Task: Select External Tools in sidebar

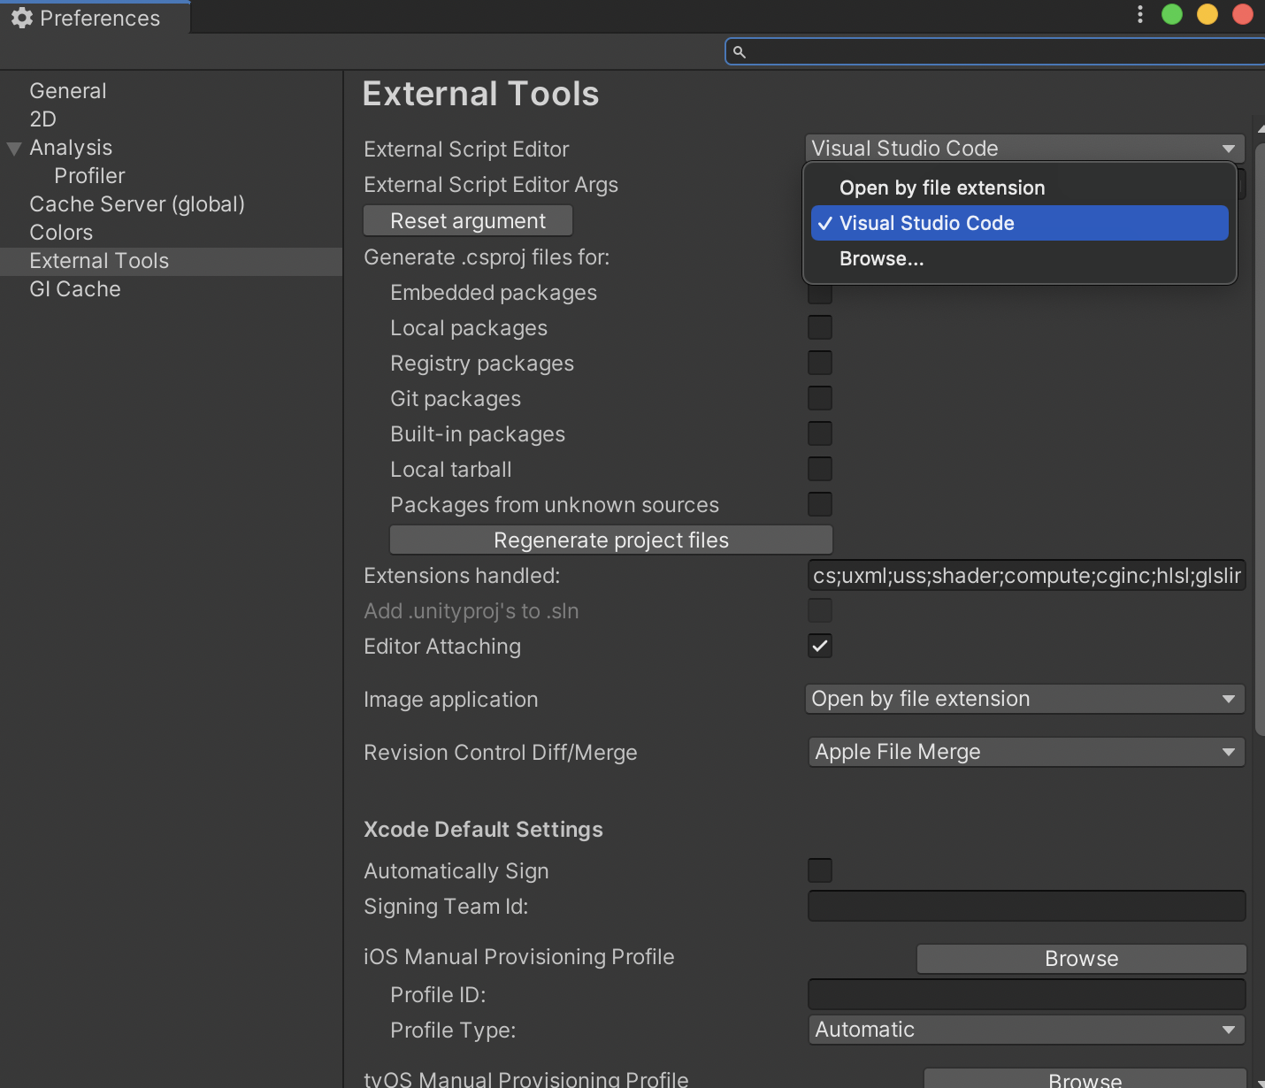Action: pyautogui.click(x=171, y=261)
